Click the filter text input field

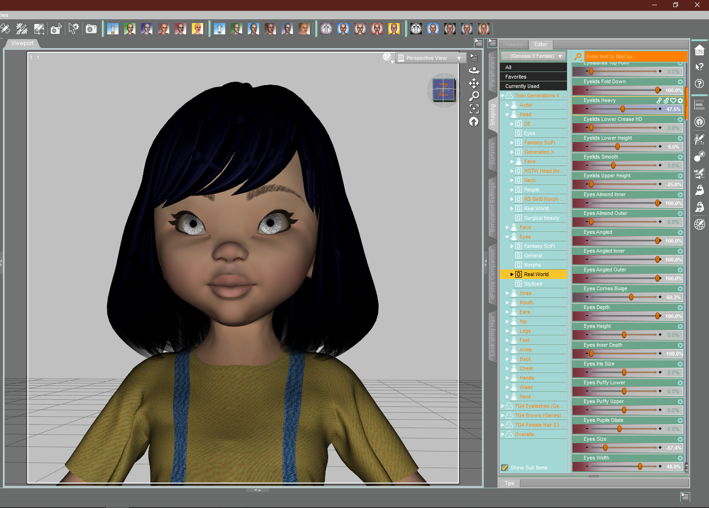click(x=636, y=56)
